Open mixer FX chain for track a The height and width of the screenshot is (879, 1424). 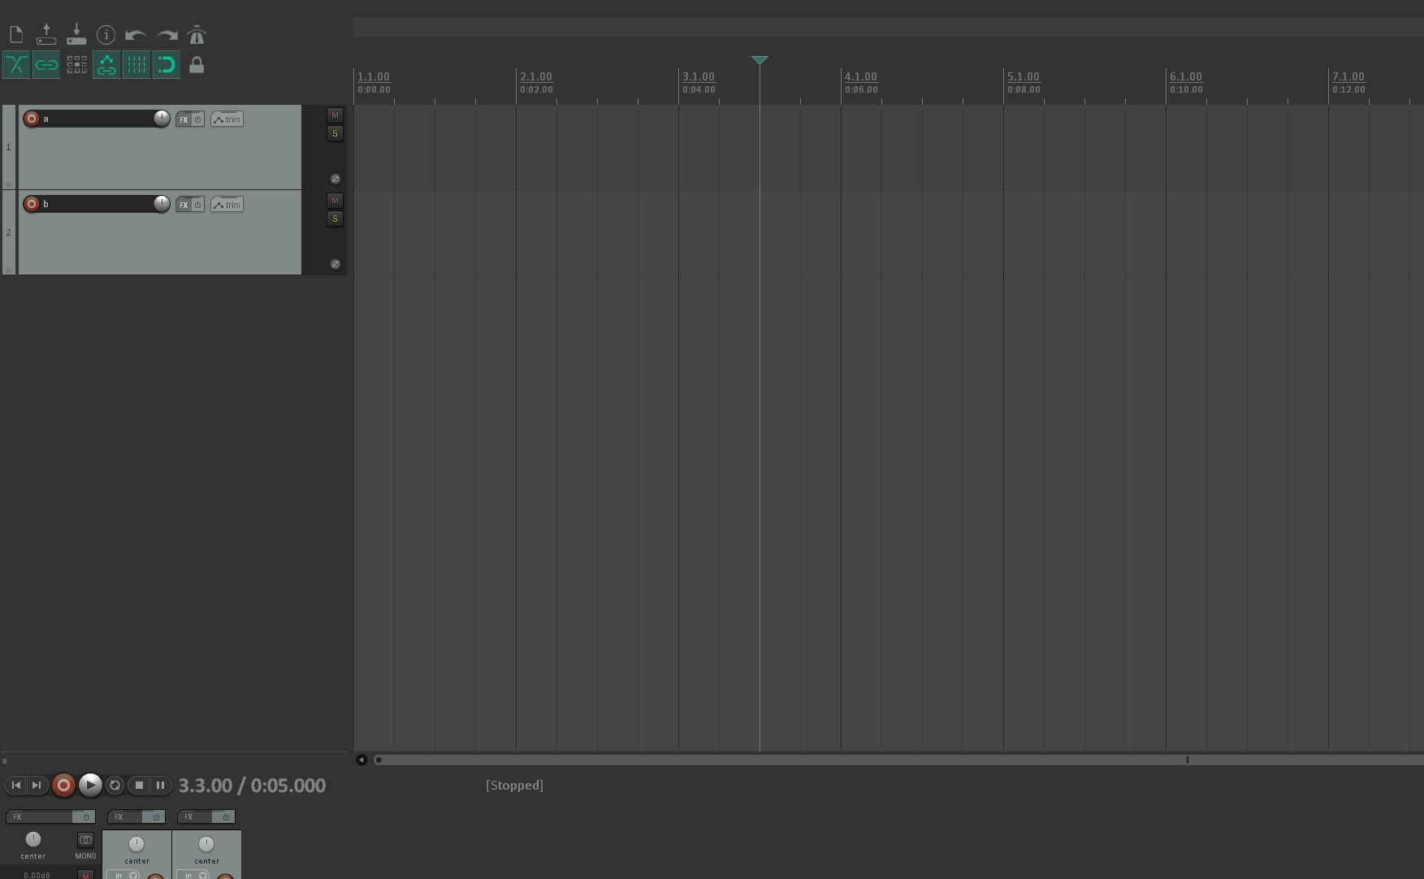pyautogui.click(x=125, y=816)
